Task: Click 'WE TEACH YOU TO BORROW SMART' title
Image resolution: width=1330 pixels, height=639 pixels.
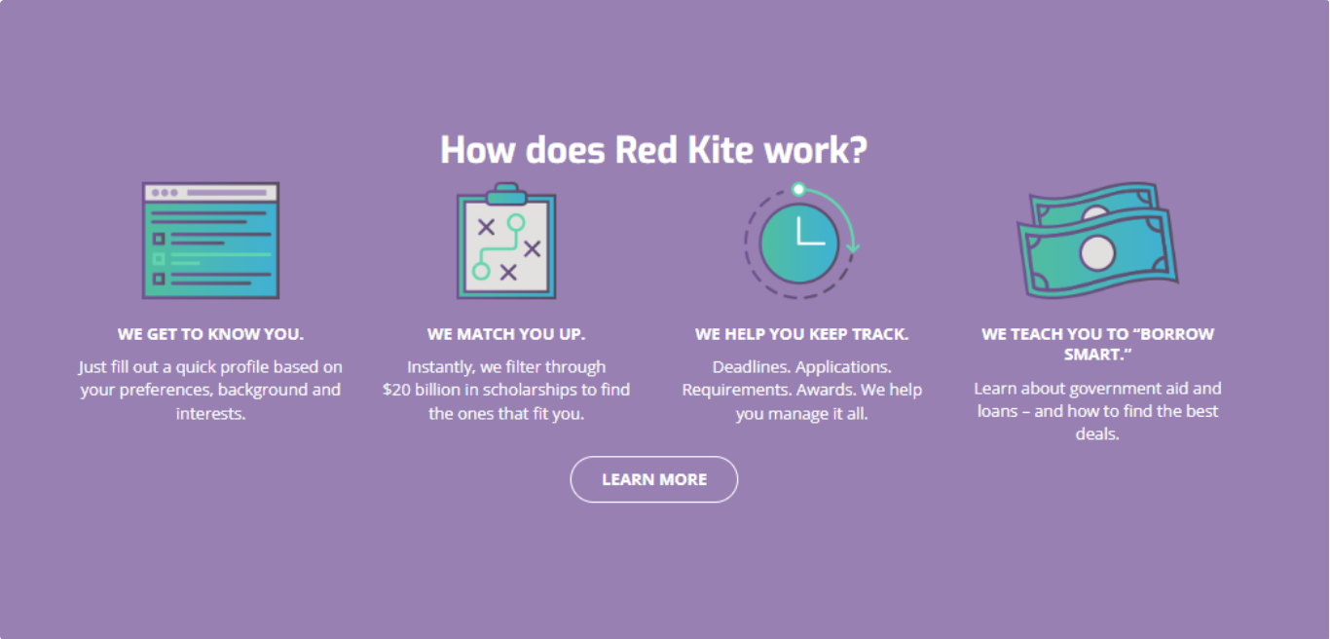Action: (x=1098, y=344)
